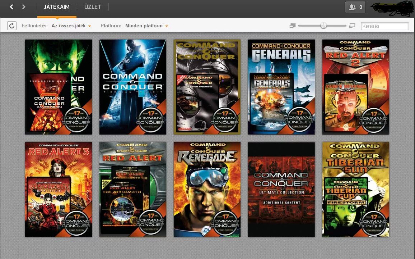
Task: Open the 'Minden platform' dropdown
Action: (x=146, y=26)
